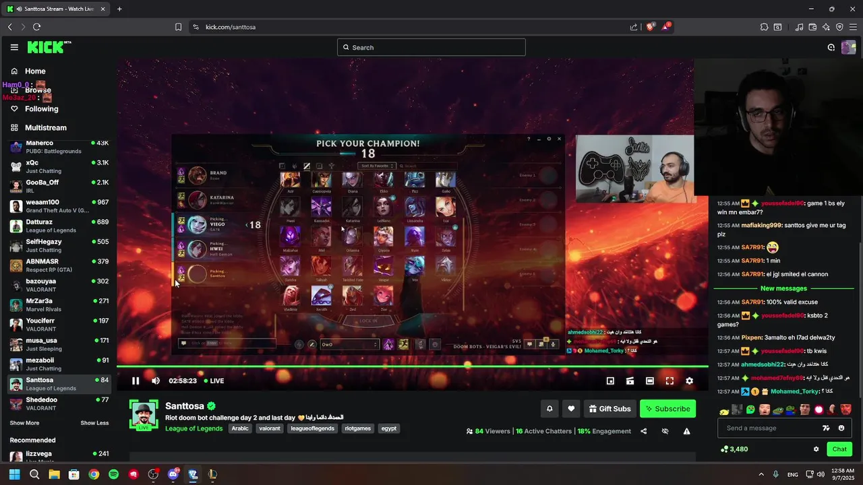Open Discord from the taskbar
The image size is (863, 485).
pyautogui.click(x=173, y=474)
